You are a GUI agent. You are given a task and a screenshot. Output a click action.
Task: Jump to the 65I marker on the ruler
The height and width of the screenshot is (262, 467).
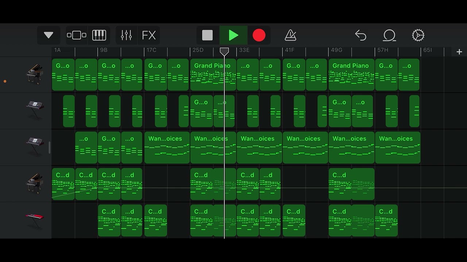(x=427, y=50)
